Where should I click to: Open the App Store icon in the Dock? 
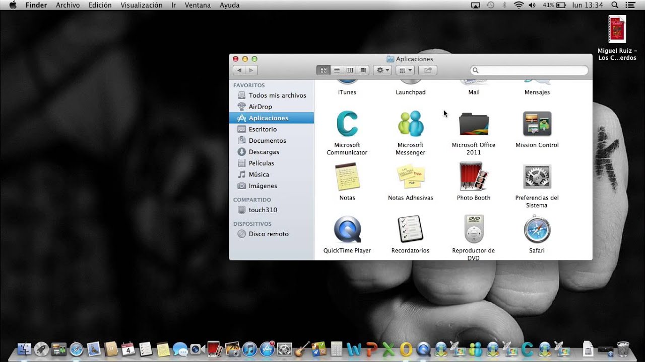pyautogui.click(x=267, y=349)
